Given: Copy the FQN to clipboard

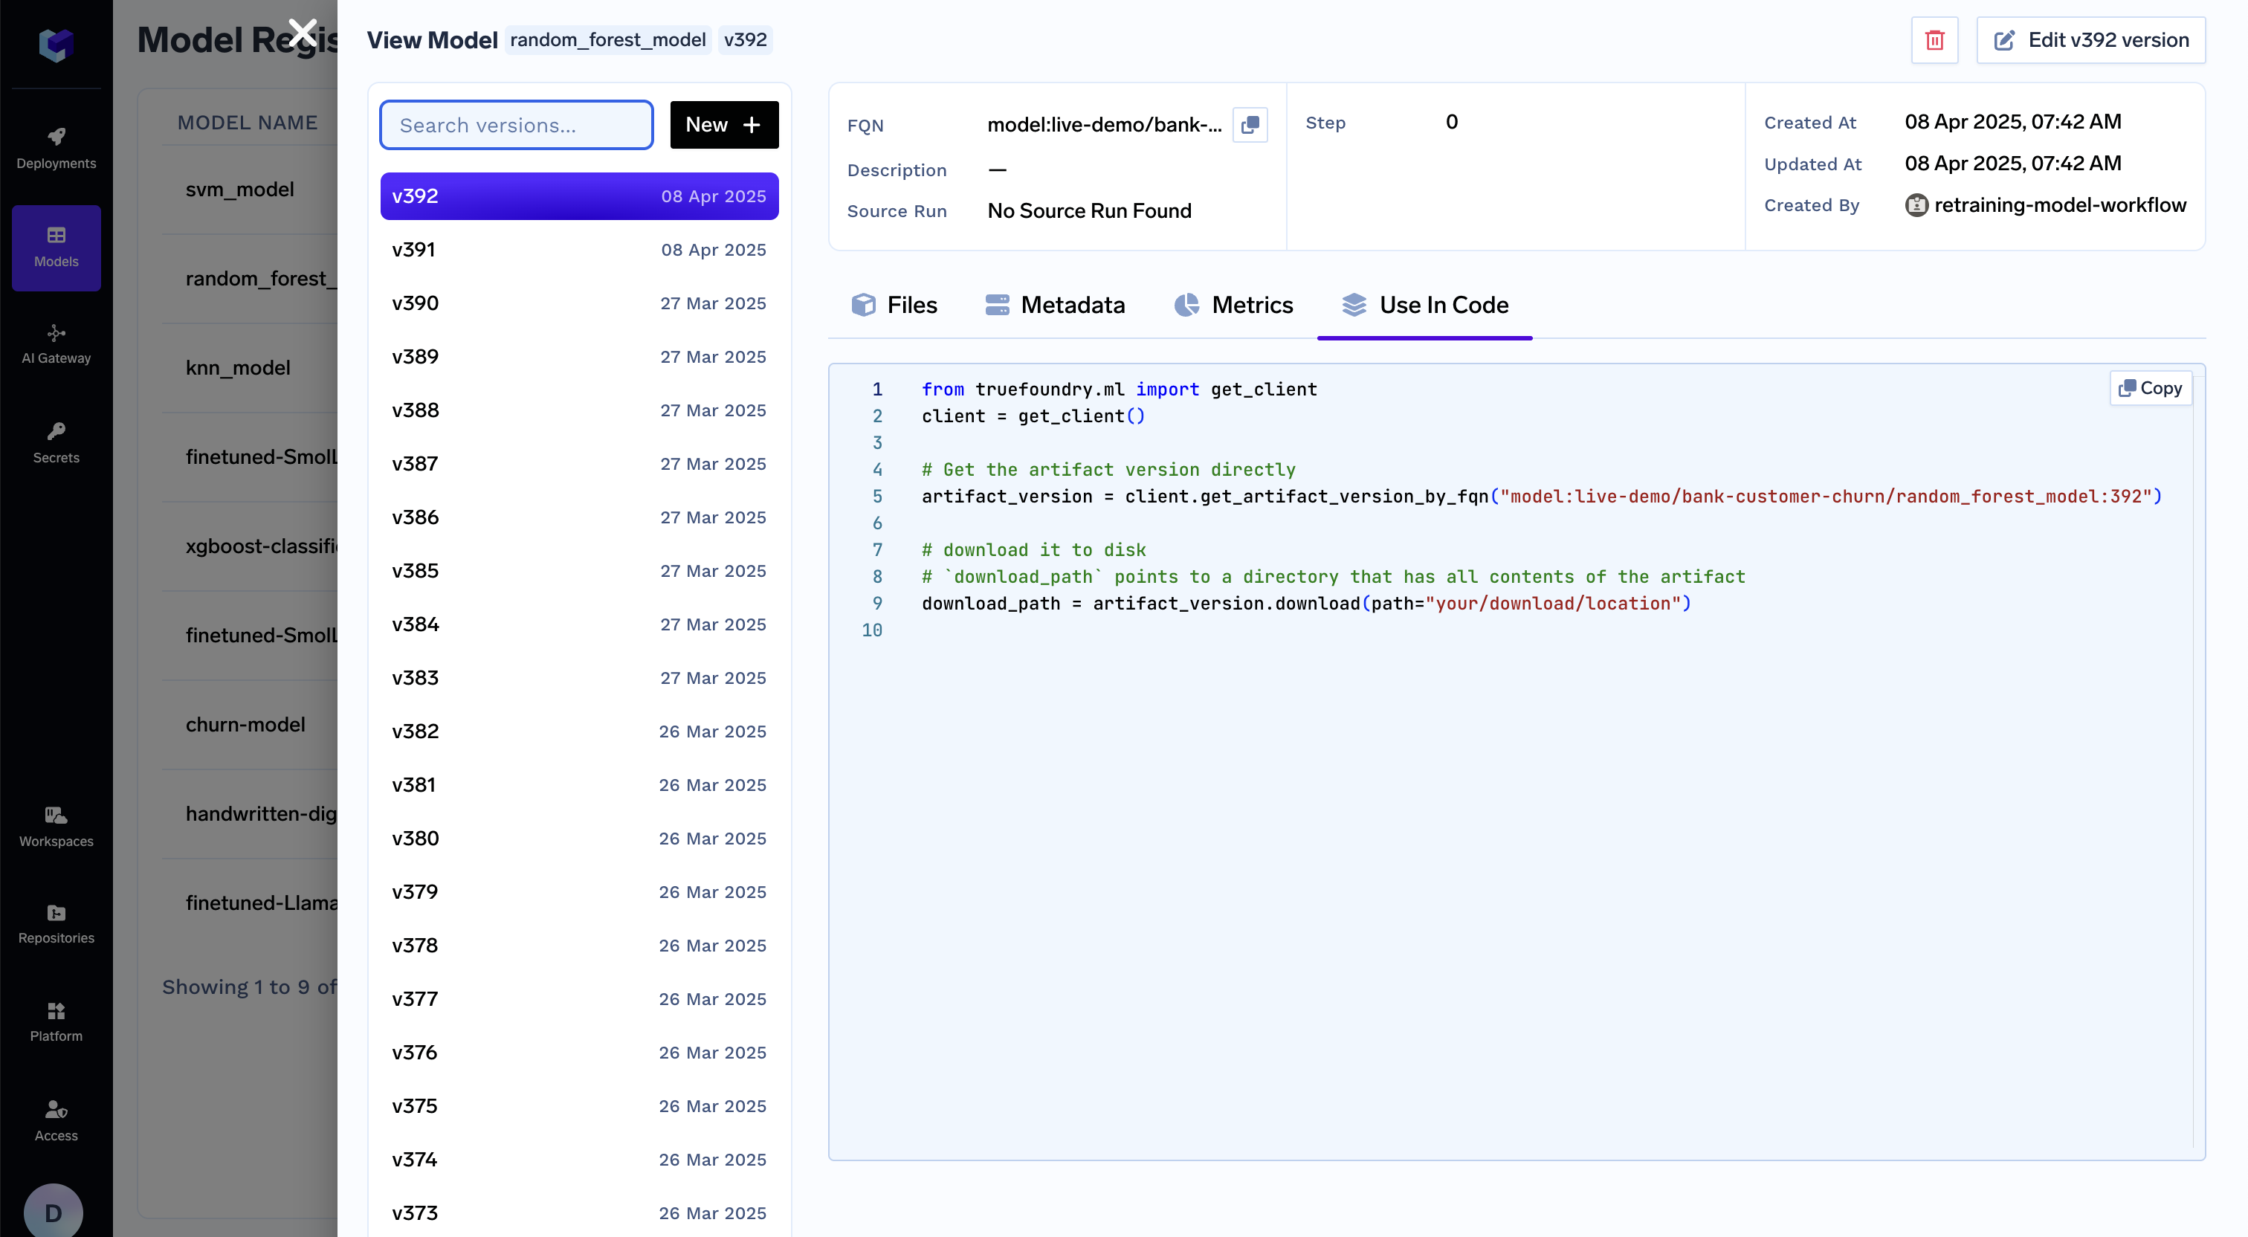Looking at the screenshot, I should point(1250,125).
